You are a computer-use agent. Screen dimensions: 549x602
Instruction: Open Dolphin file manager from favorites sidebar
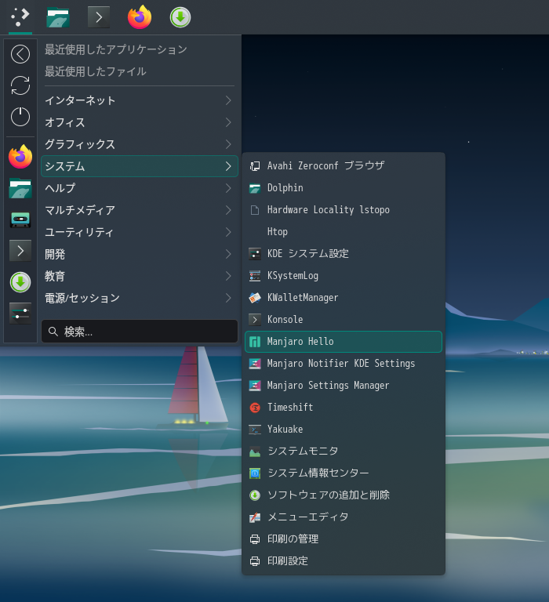(20, 188)
